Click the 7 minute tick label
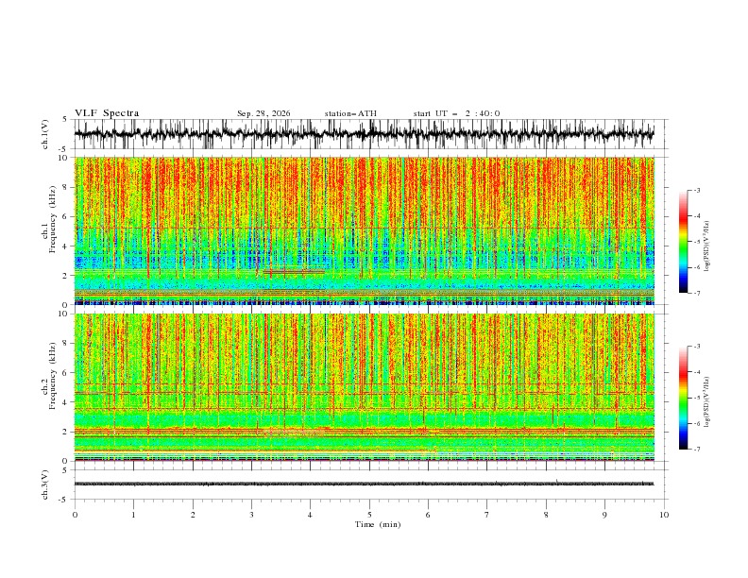 [487, 515]
